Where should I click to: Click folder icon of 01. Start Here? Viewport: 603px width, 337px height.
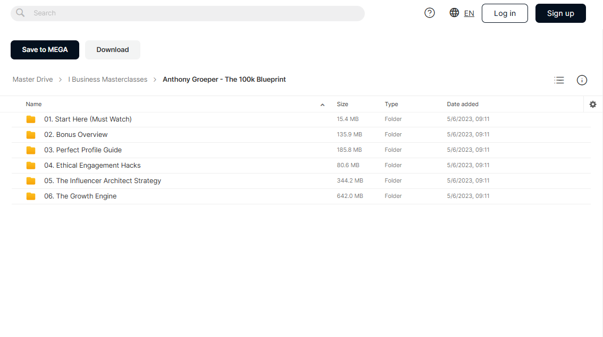[31, 119]
